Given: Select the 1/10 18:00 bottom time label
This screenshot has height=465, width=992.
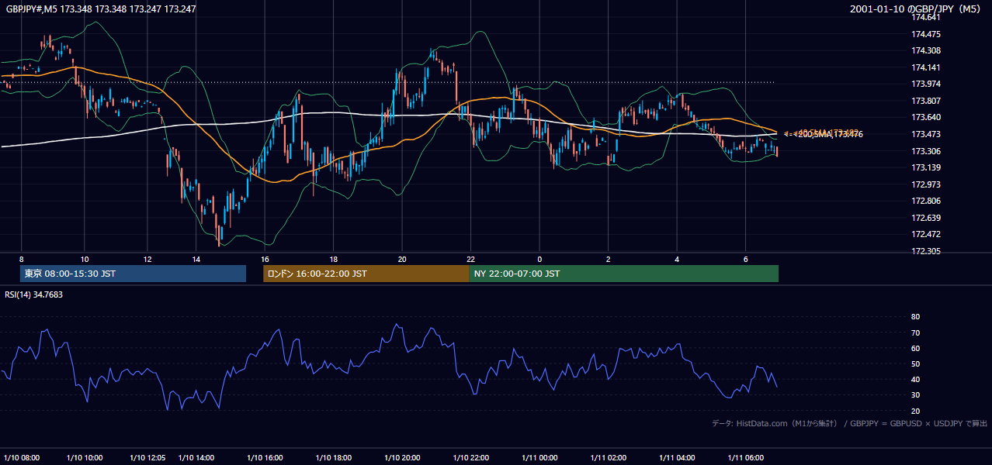Looking at the screenshot, I should click(x=333, y=458).
